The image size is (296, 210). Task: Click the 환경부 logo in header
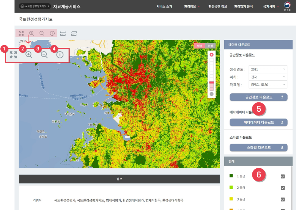pos(287,6)
